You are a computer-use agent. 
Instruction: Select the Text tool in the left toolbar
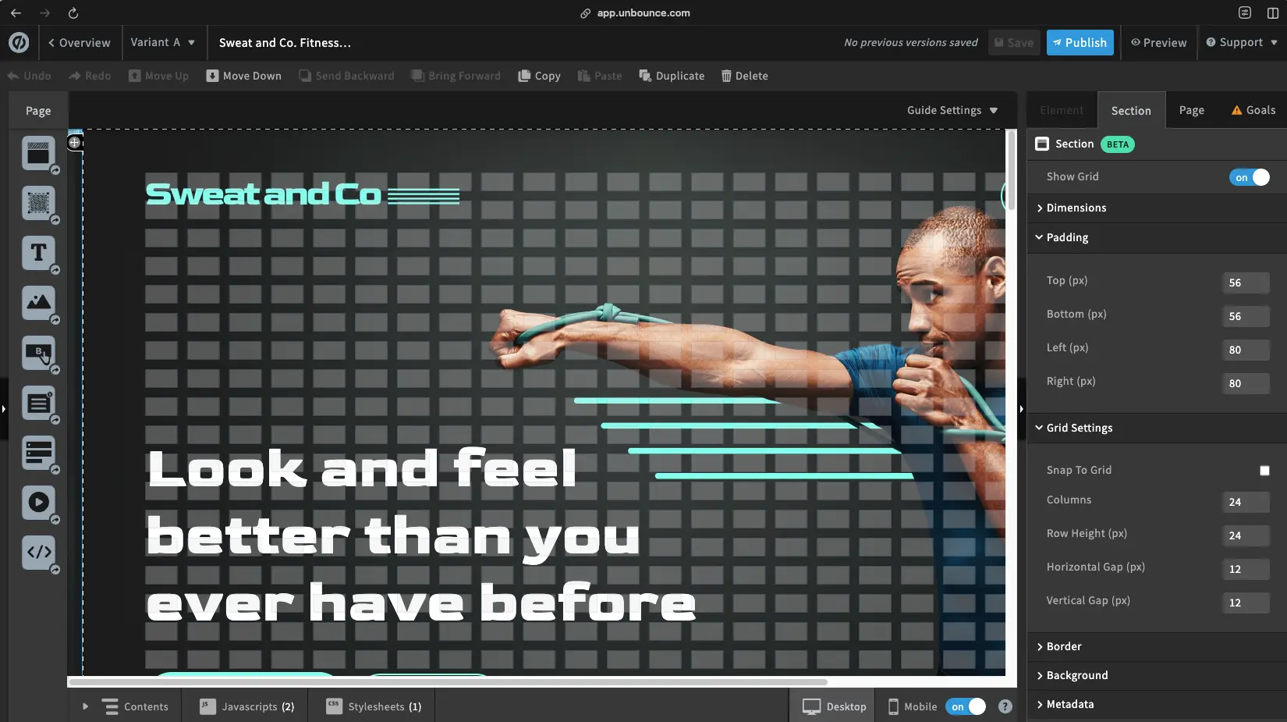pyautogui.click(x=37, y=254)
